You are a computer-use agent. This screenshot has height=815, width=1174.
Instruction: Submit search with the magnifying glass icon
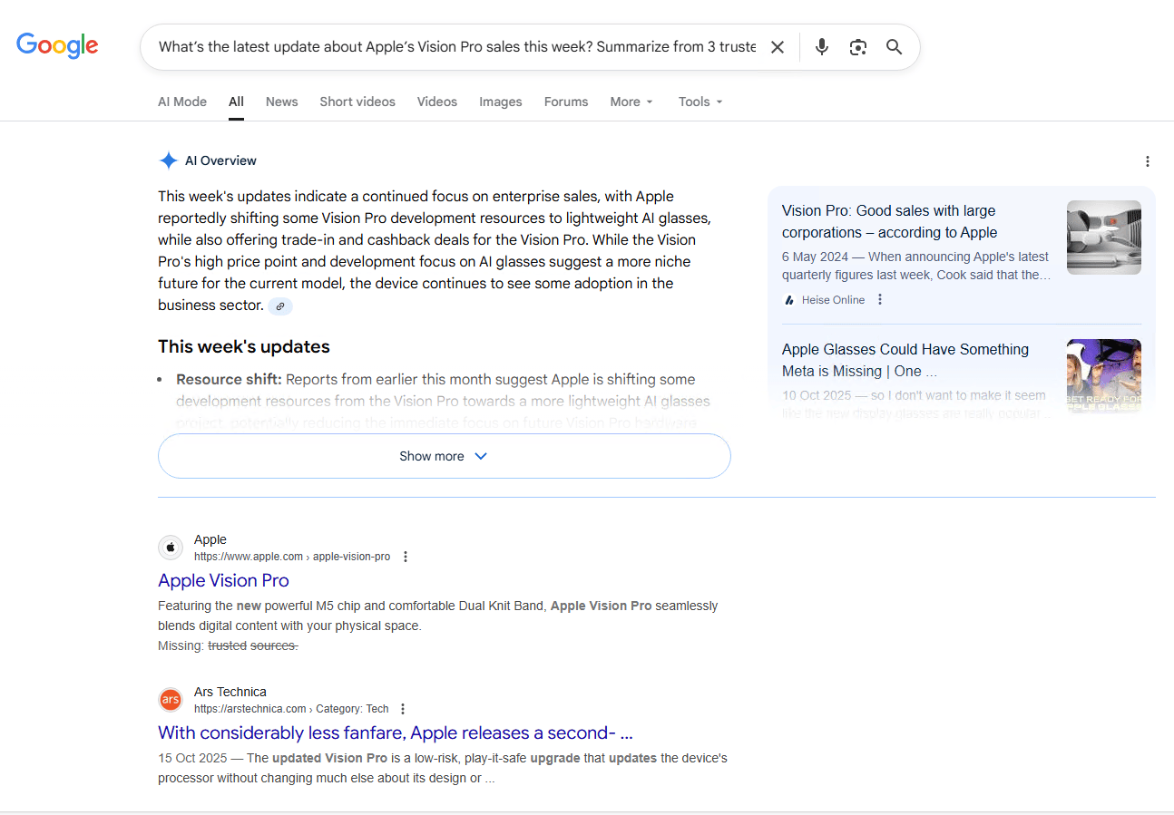click(895, 47)
